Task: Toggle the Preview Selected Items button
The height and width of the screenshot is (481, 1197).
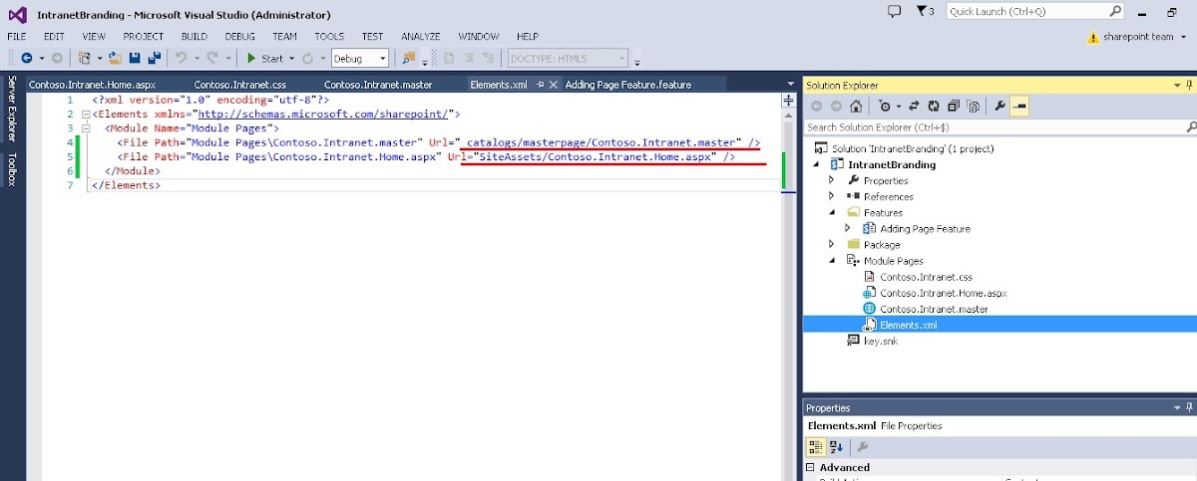Action: [1019, 106]
